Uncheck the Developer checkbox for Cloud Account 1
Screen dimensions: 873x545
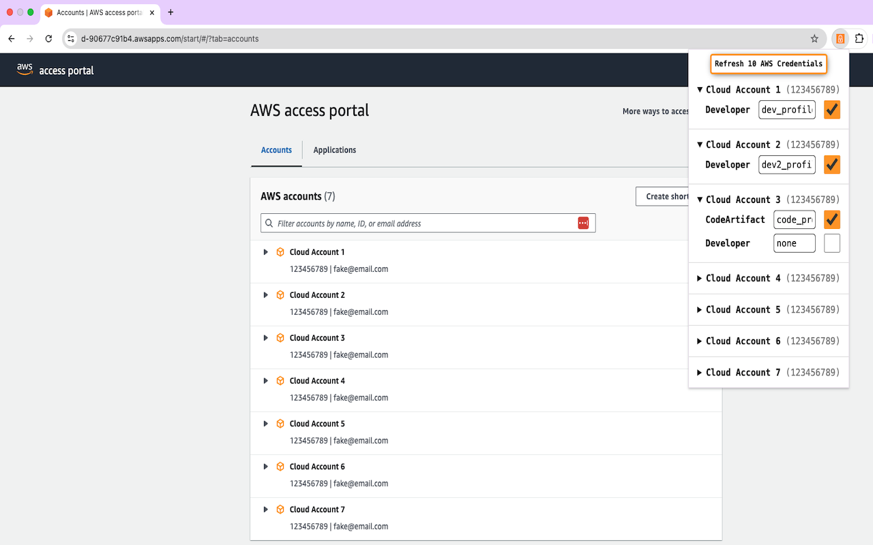click(x=831, y=110)
